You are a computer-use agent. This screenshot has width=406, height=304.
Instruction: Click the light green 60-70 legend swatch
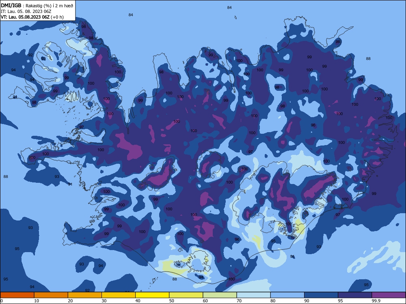[220, 295]
